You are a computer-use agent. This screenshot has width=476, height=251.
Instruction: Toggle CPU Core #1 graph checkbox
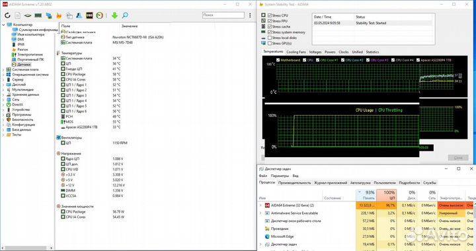coord(317,60)
